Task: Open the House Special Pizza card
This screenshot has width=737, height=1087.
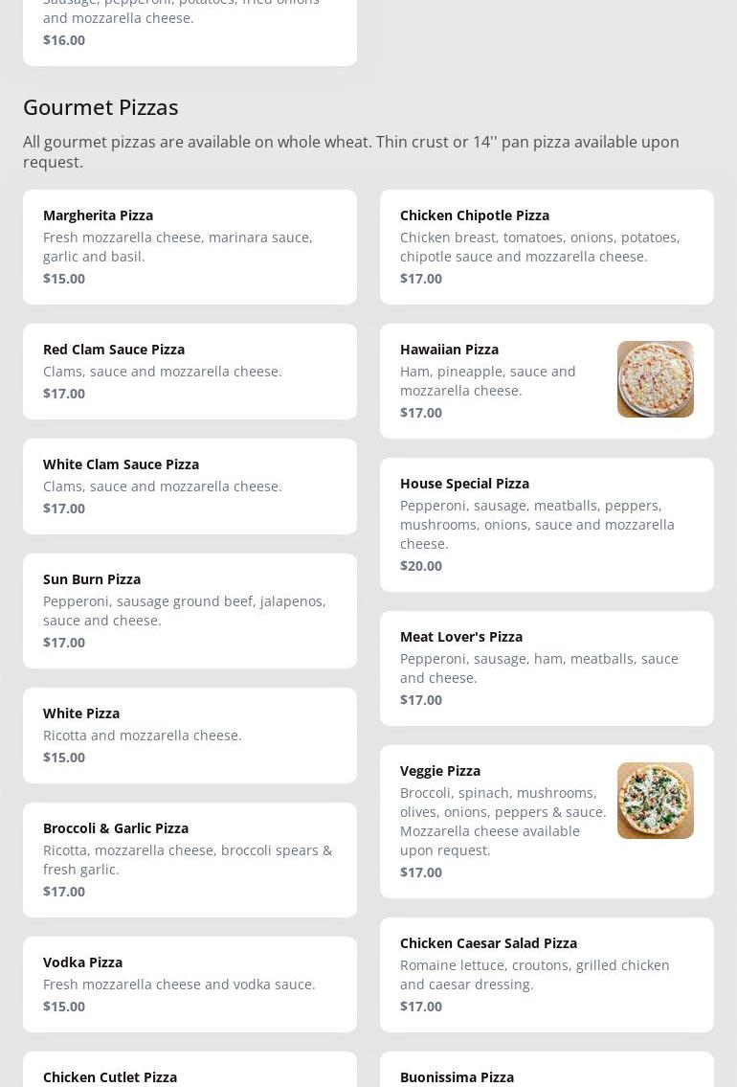Action: pyautogui.click(x=547, y=525)
